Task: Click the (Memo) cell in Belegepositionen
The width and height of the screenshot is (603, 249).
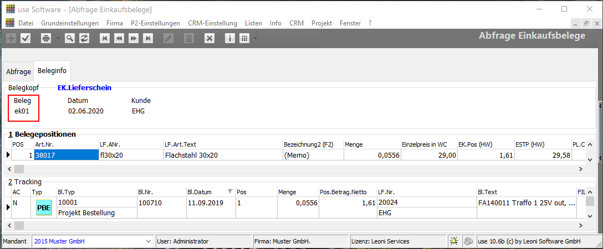Action: (x=313, y=155)
